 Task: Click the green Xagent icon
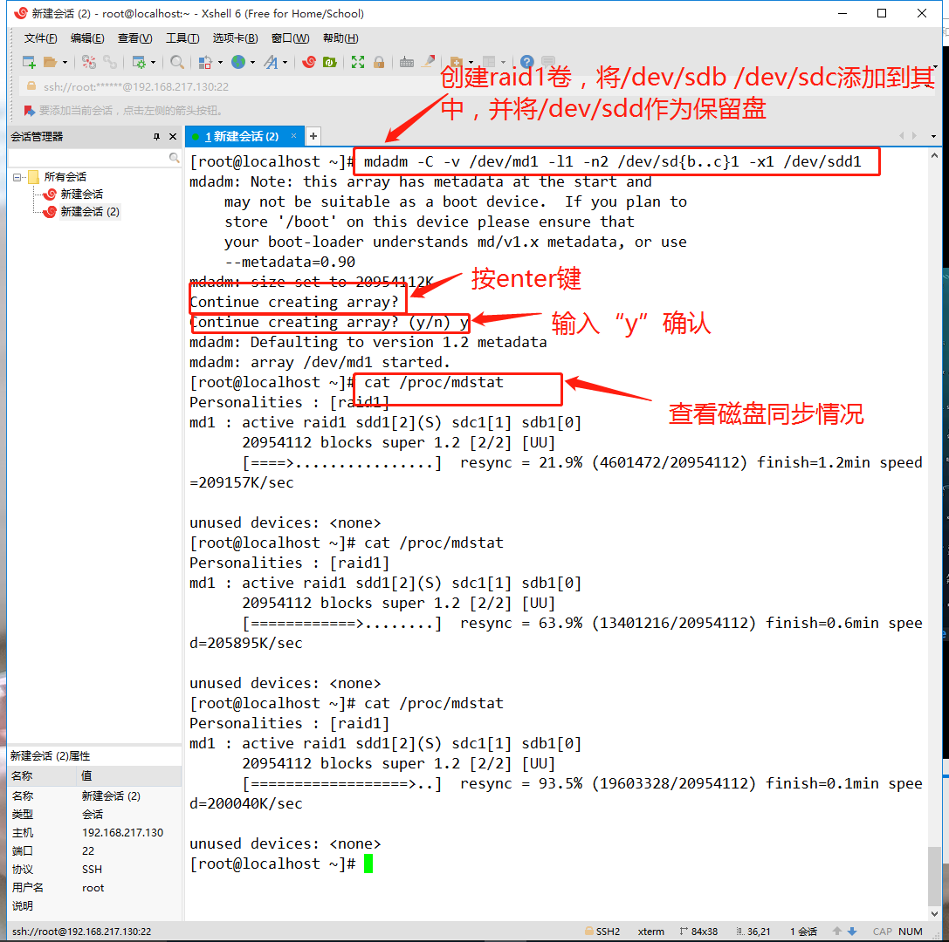pos(330,62)
